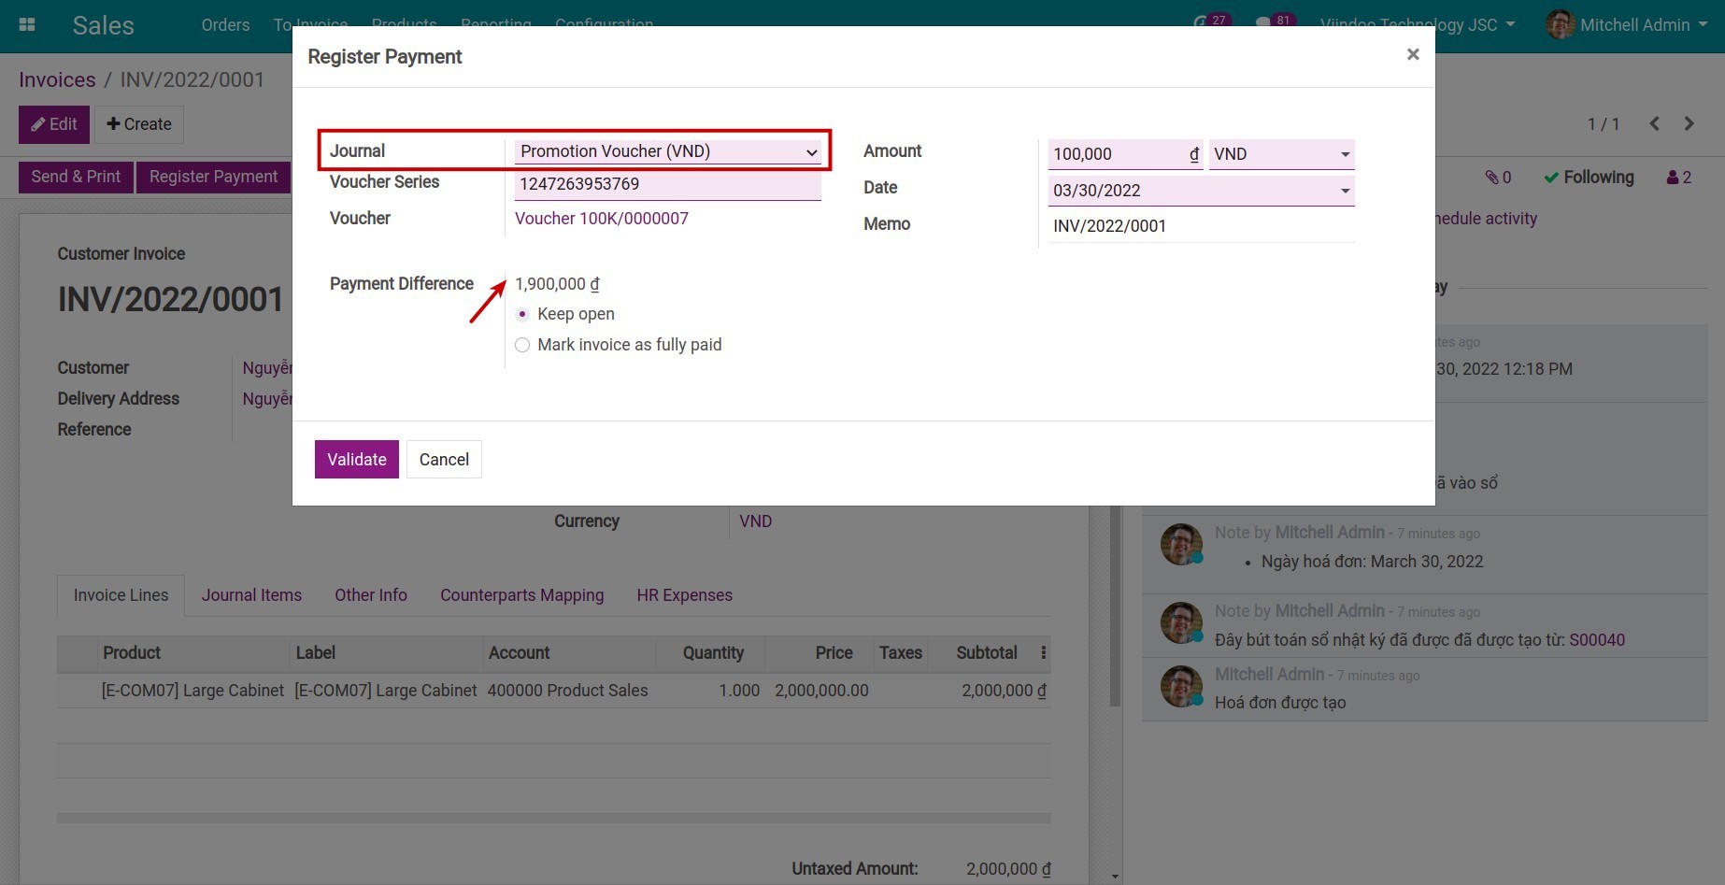The width and height of the screenshot is (1725, 885).
Task: Go to the next record arrow
Action: coord(1689,123)
